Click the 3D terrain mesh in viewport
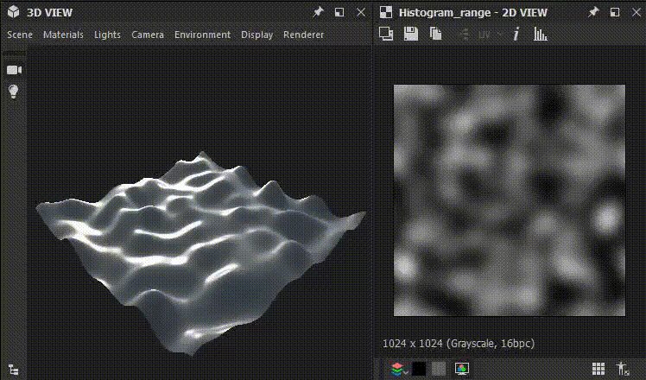Screen dimensions: 646x380 pyautogui.click(x=200, y=252)
